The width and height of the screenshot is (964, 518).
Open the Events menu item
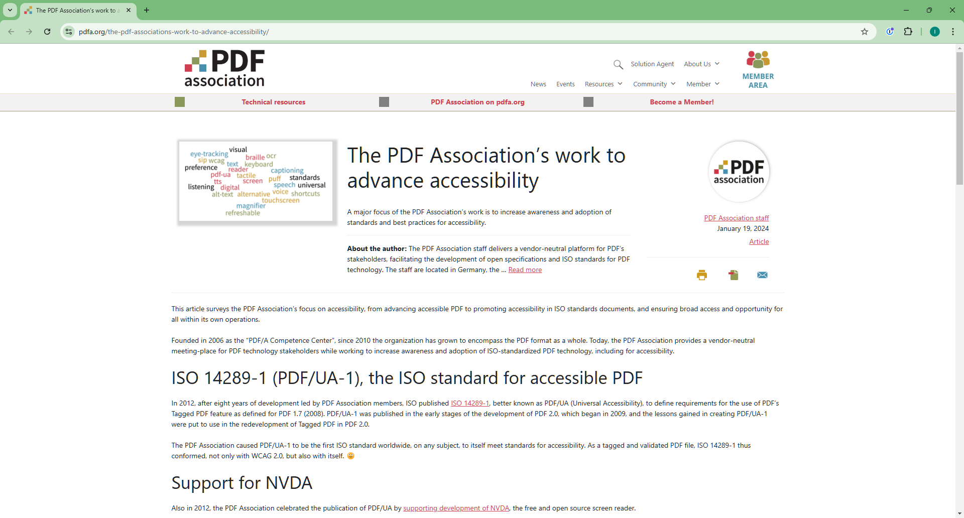pos(565,84)
